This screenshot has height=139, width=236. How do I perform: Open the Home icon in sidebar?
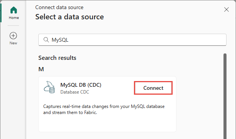pos(14,10)
